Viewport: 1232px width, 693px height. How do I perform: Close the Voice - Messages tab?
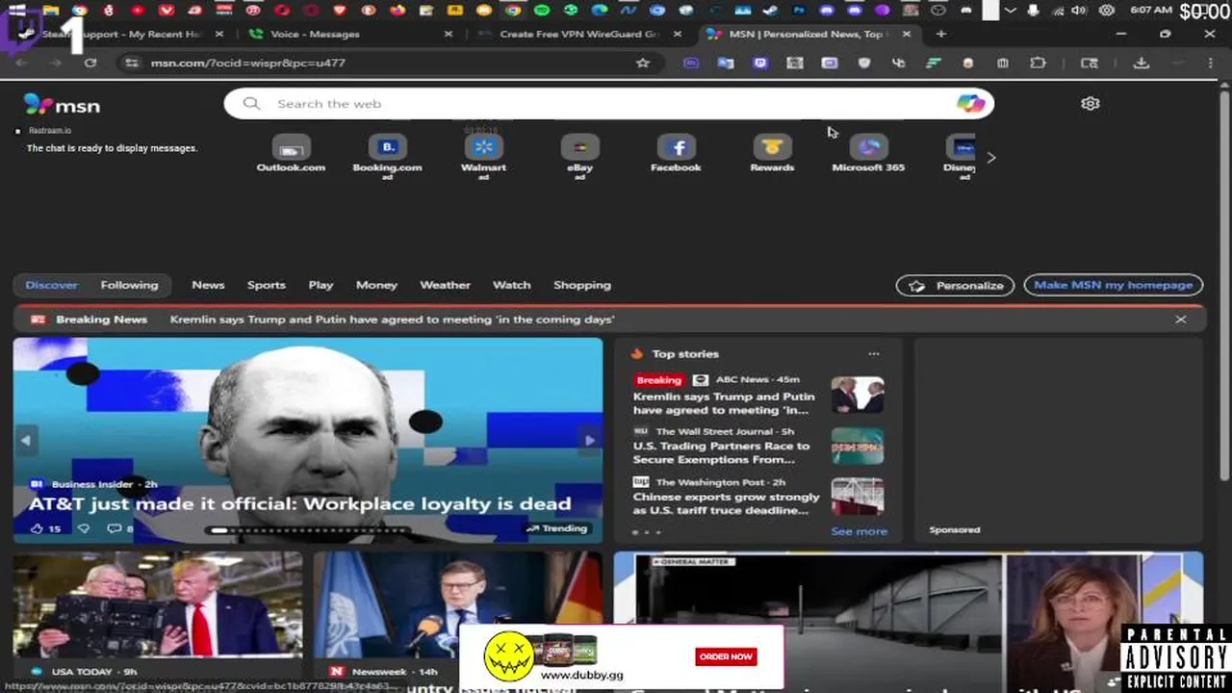tap(448, 34)
